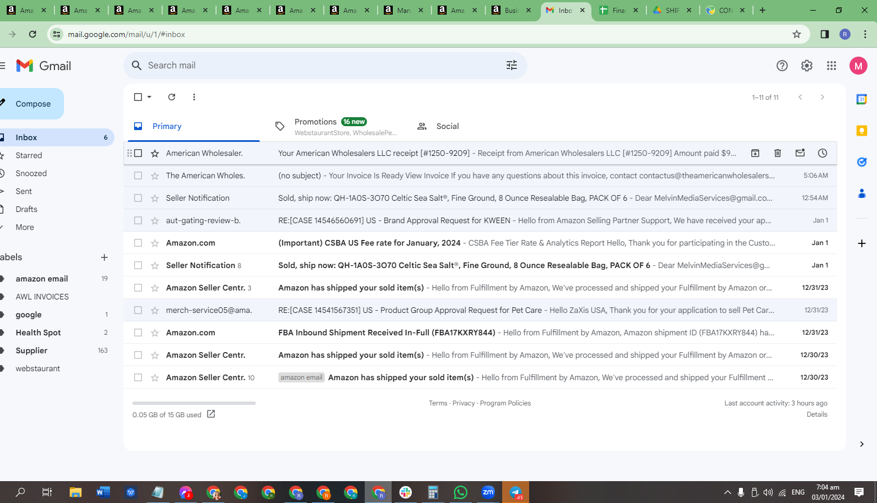This screenshot has height=503, width=877.
Task: Star the American Wholesaler receipt email
Action: click(x=155, y=153)
